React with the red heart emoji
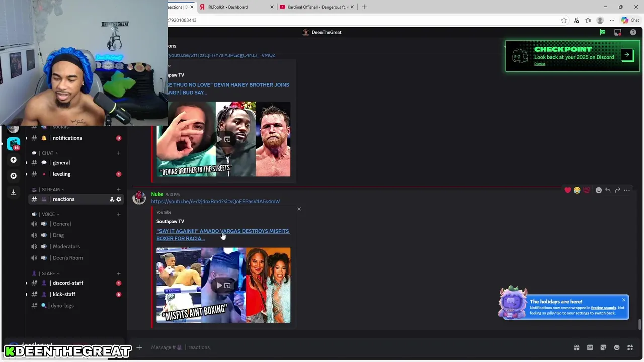The image size is (644, 362). (x=568, y=190)
